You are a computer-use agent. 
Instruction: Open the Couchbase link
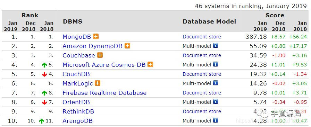(79, 55)
